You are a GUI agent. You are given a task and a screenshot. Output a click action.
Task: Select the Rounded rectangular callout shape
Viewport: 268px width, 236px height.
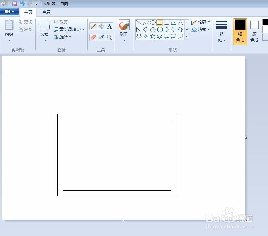[x=167, y=36]
